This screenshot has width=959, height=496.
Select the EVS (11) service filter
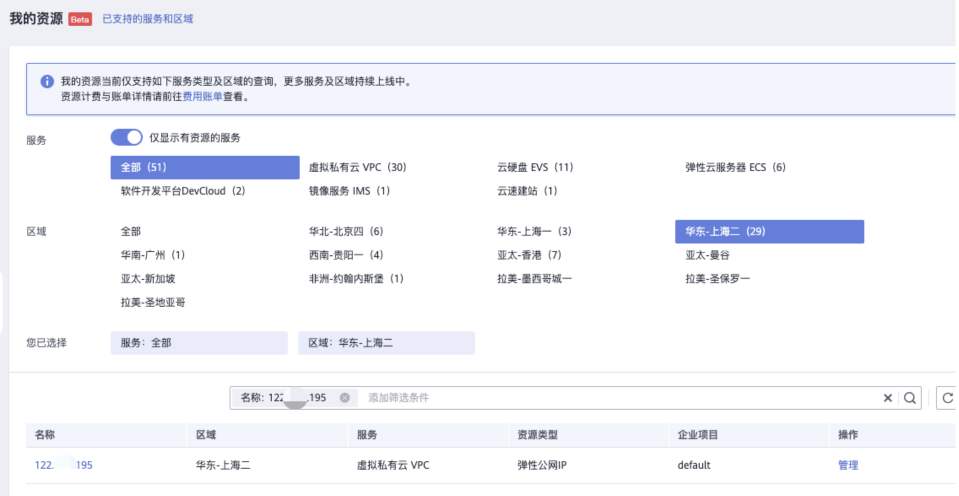tap(534, 167)
